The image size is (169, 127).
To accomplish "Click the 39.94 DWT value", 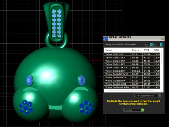I will point(147,54).
